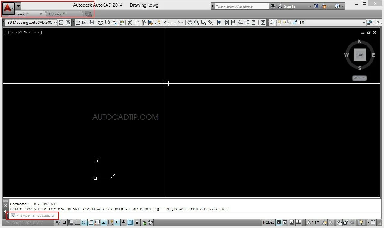Open the [2D Wireframe] visual style menu

pos(30,32)
